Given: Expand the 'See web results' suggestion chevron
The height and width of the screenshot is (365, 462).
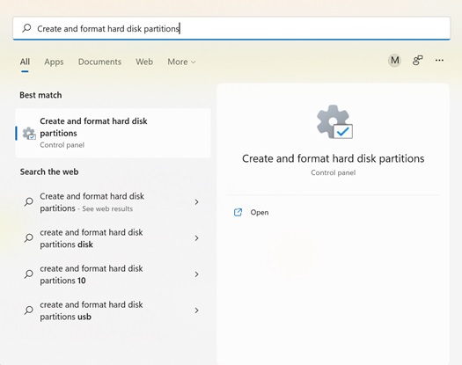Looking at the screenshot, I should coord(196,202).
